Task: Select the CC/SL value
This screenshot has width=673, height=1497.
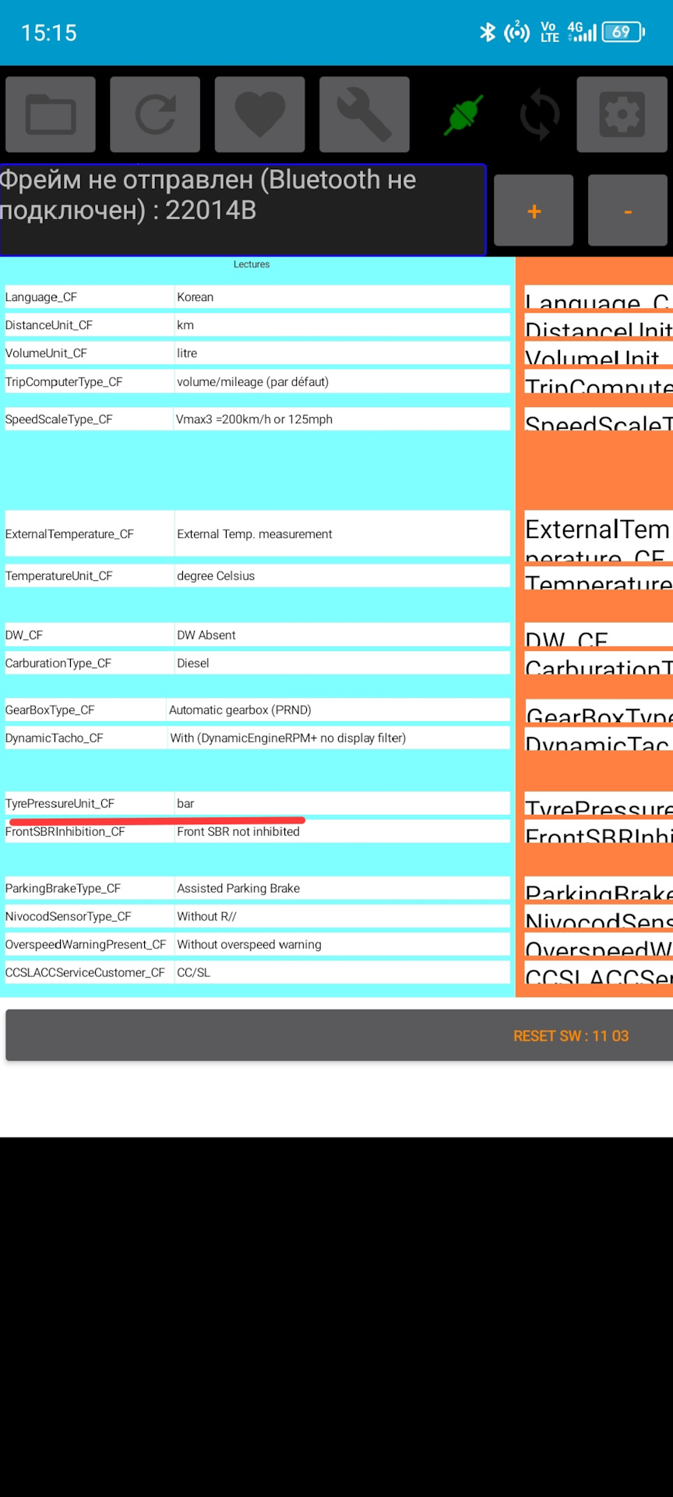Action: pos(193,973)
